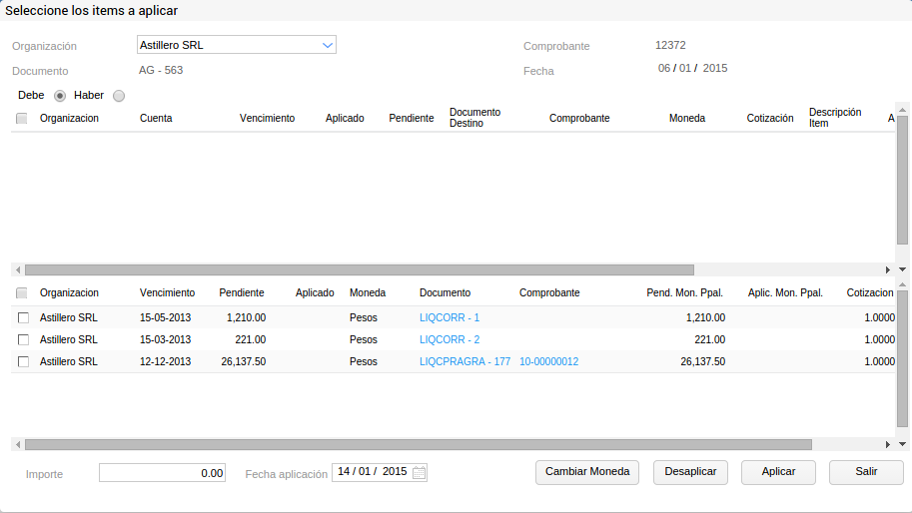Check the select-all box in lower table header

(x=22, y=293)
